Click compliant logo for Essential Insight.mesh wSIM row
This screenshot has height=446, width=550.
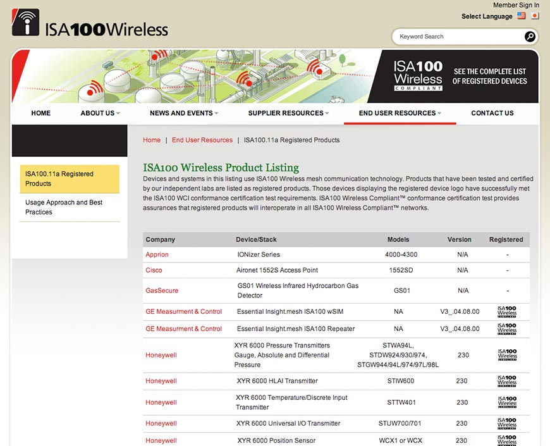pyautogui.click(x=507, y=312)
